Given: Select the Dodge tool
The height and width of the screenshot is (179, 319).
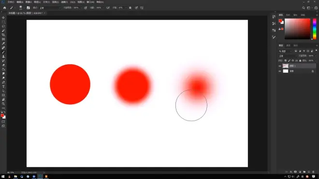Looking at the screenshot, I should point(3,78).
